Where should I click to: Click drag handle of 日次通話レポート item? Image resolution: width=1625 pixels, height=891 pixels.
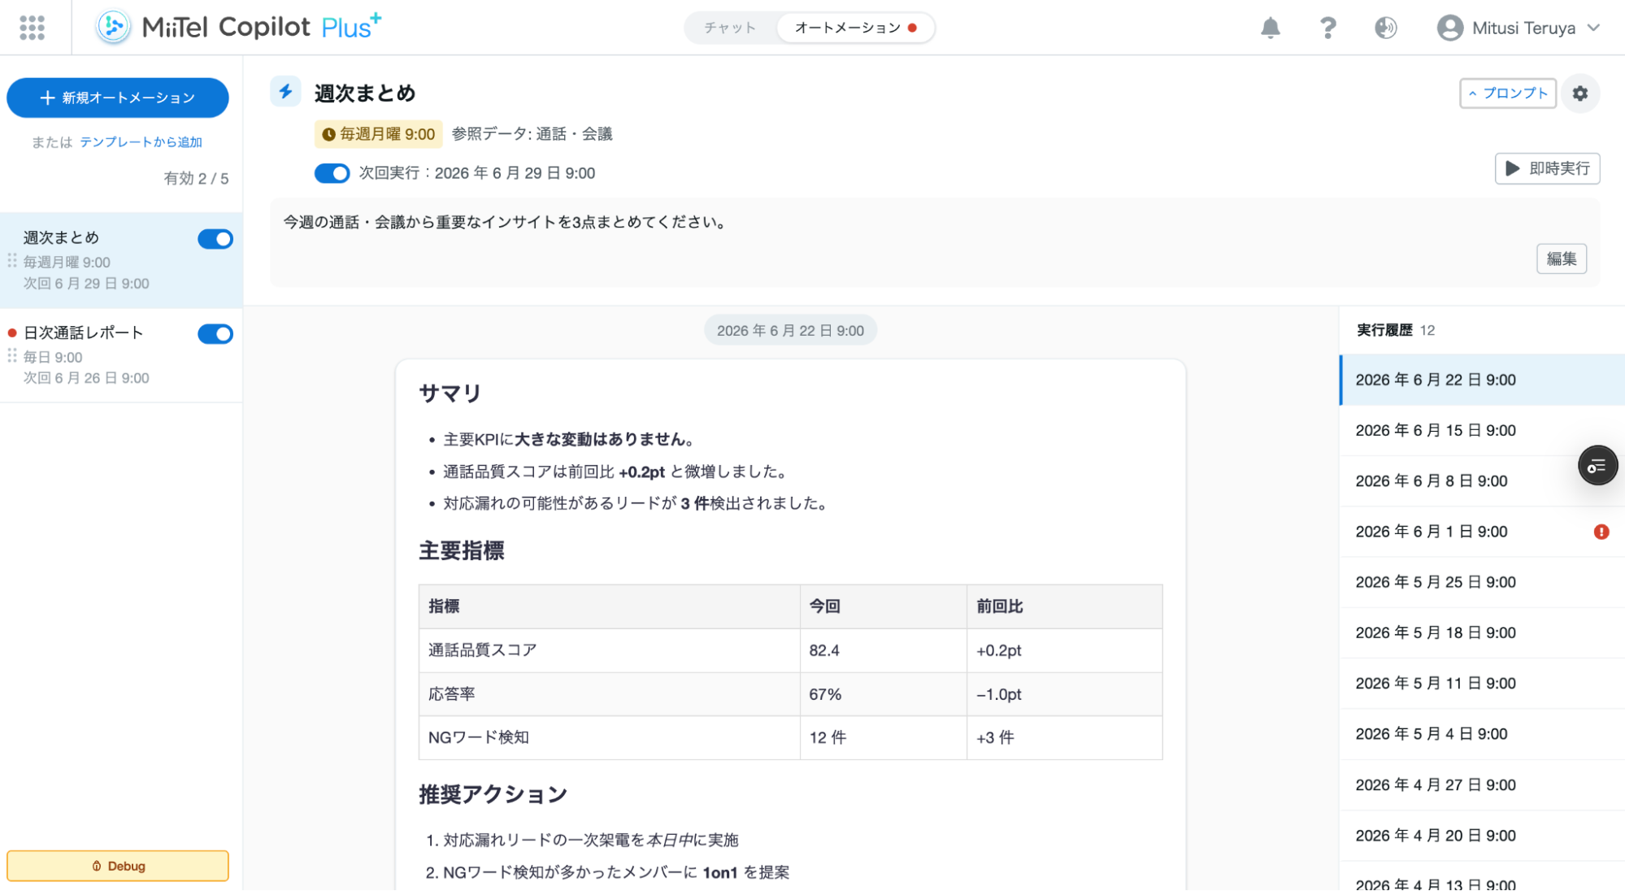pyautogui.click(x=12, y=356)
